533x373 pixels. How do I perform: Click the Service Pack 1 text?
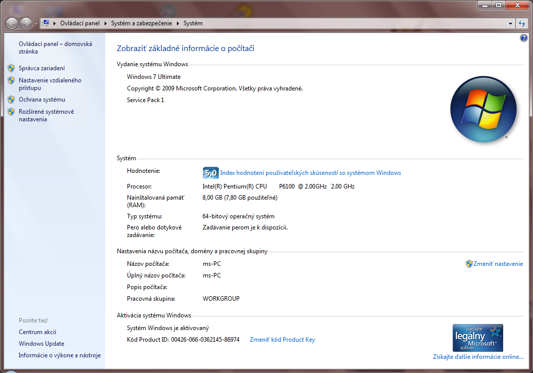click(x=146, y=100)
